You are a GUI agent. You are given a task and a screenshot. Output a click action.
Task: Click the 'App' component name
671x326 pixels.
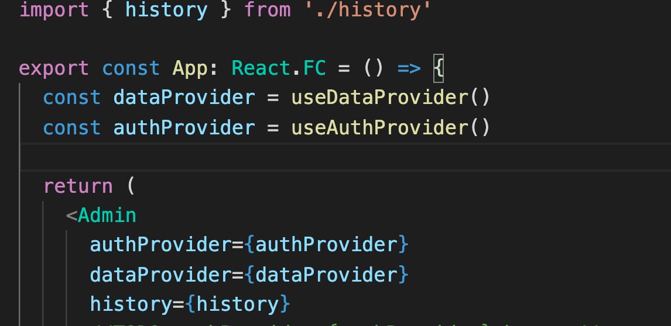pos(190,68)
